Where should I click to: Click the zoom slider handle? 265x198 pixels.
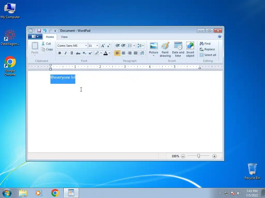199,156
